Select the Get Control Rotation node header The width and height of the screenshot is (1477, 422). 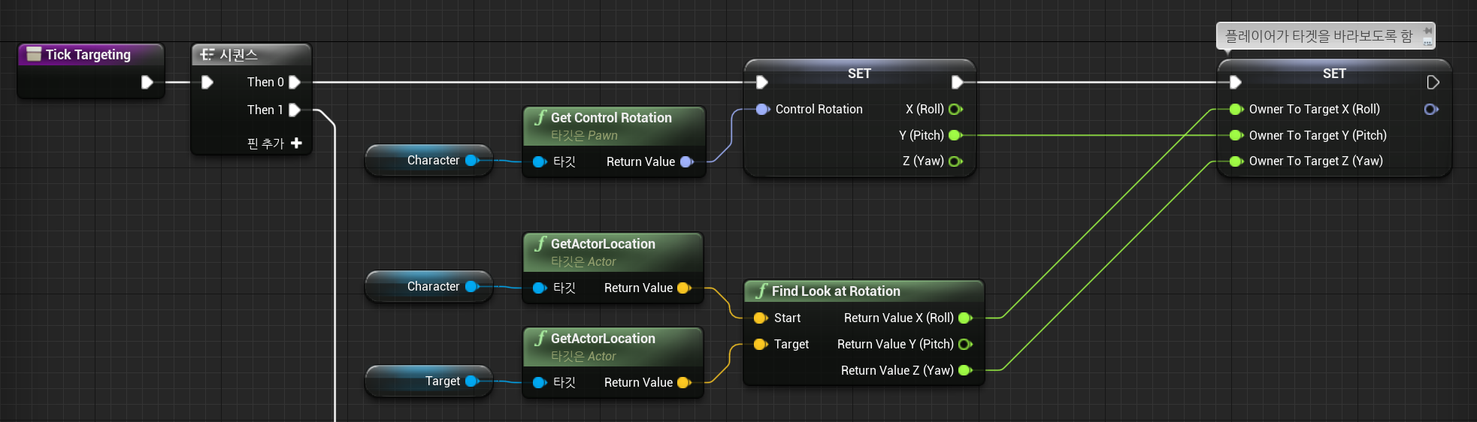pyautogui.click(x=613, y=125)
